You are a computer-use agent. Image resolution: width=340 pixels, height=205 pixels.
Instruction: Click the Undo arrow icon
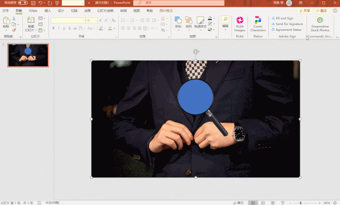pyautogui.click(x=40, y=3)
